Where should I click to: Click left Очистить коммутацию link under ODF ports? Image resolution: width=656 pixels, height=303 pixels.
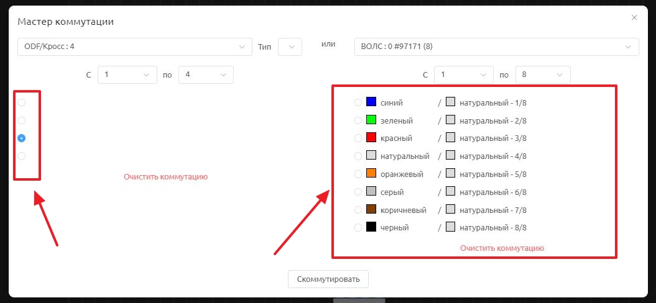(x=165, y=177)
